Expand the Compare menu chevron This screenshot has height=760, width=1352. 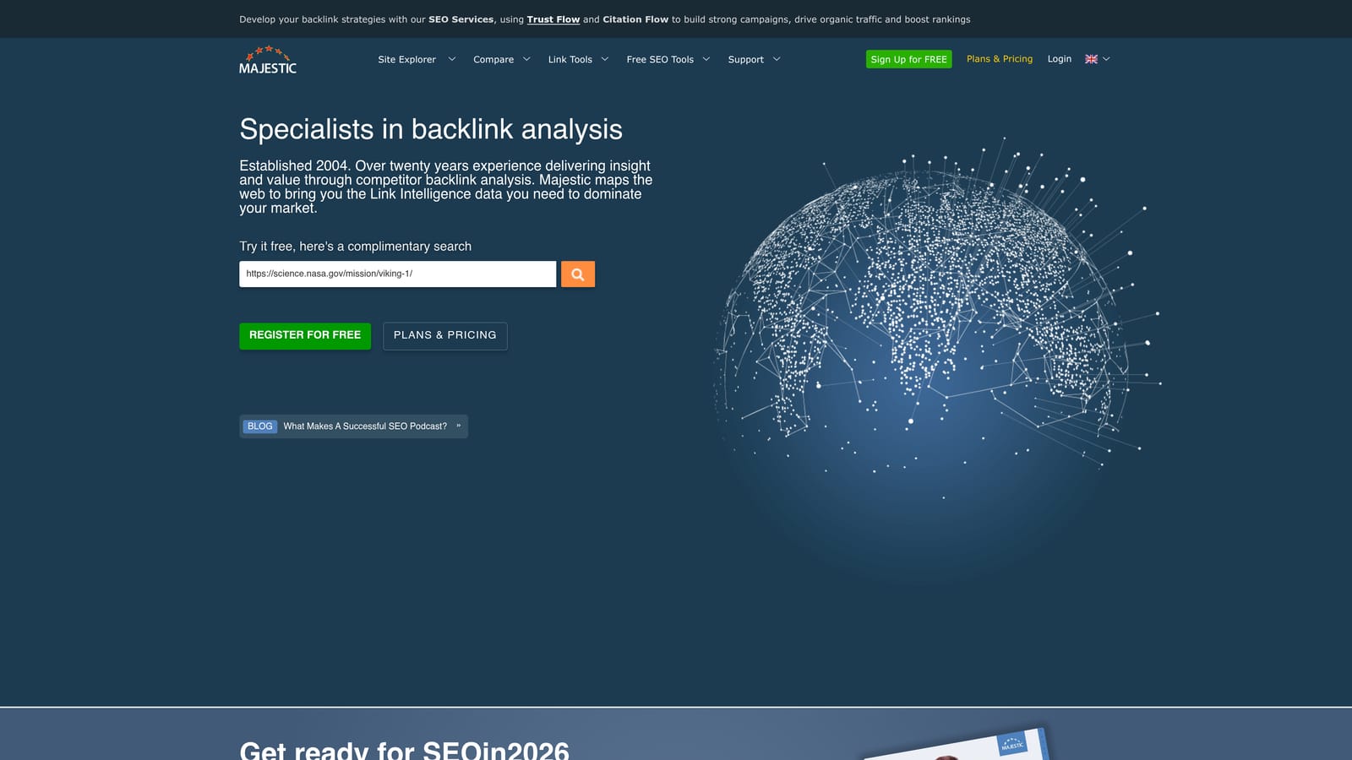(x=526, y=59)
